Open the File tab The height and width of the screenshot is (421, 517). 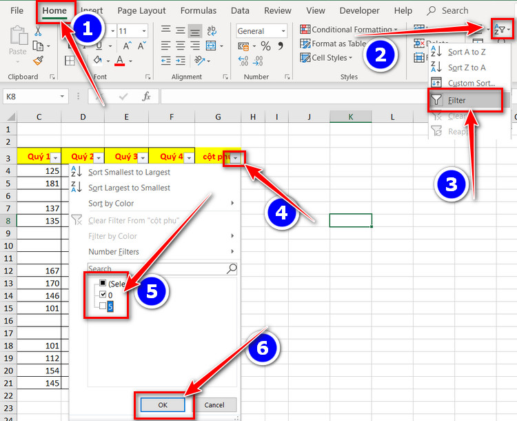click(17, 10)
